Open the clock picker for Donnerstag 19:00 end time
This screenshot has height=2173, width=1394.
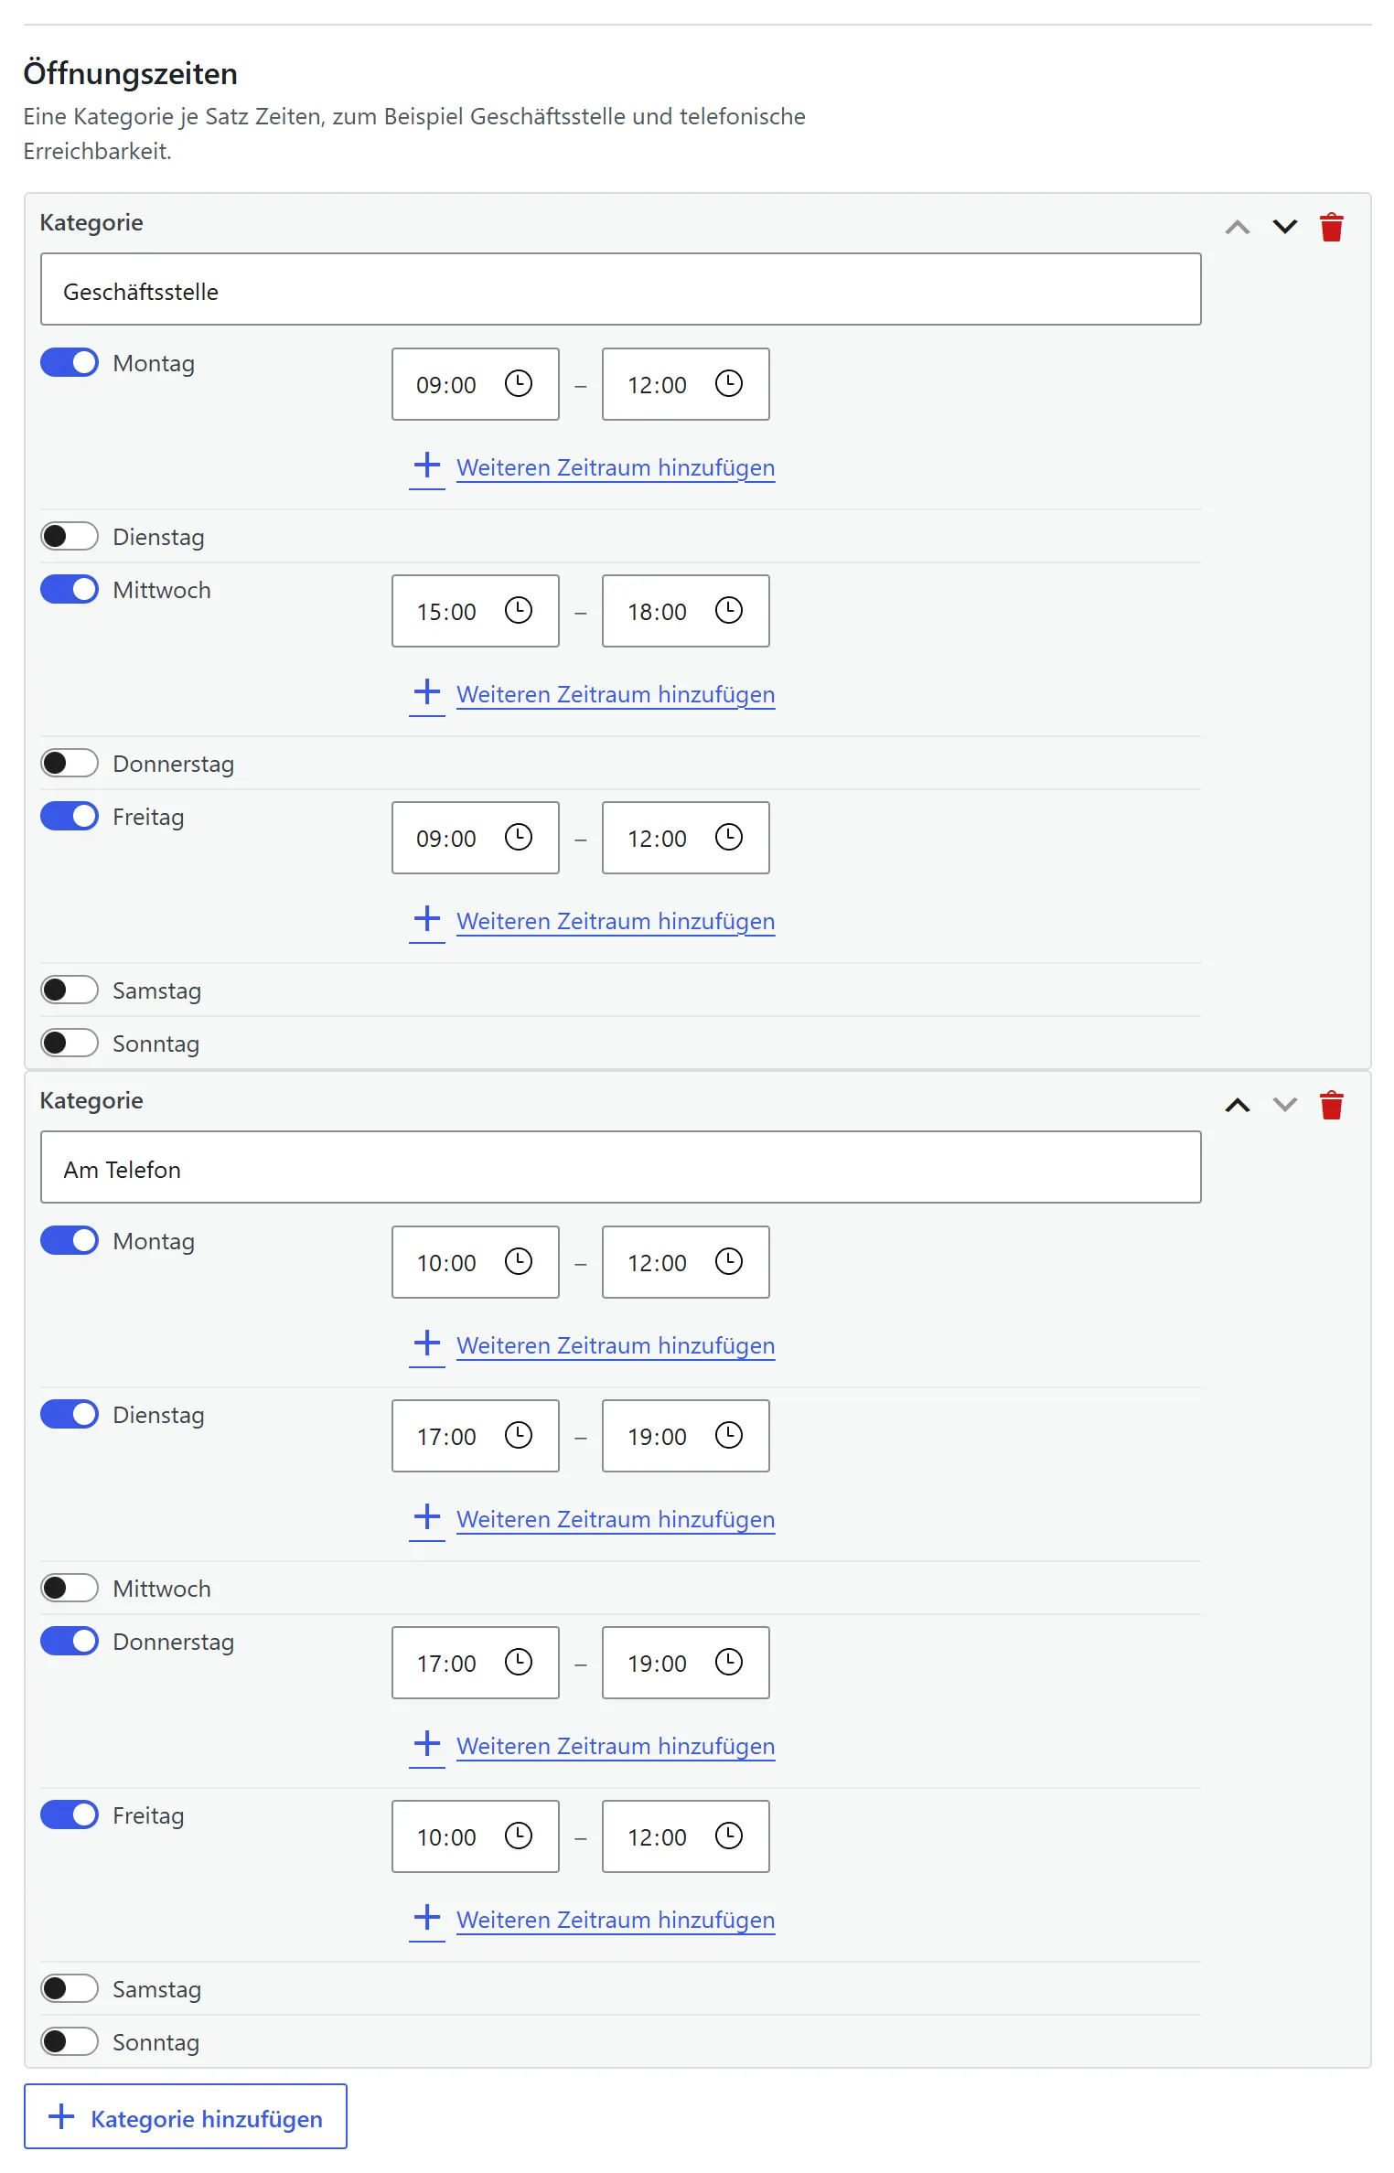(729, 1662)
